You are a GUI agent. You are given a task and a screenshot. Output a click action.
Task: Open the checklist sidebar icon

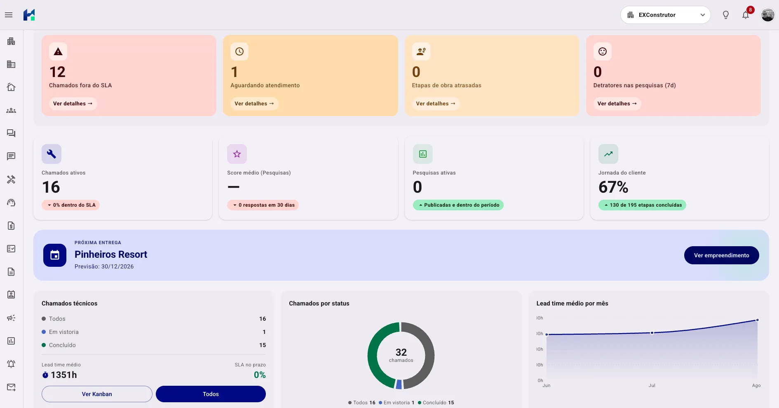[x=11, y=249]
